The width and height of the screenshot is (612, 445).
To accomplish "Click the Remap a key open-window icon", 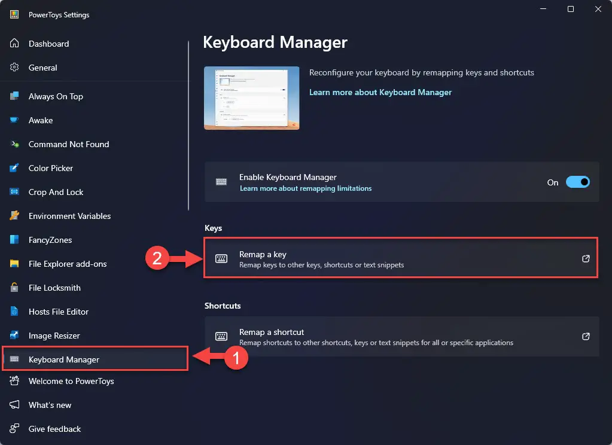I will click(x=586, y=258).
